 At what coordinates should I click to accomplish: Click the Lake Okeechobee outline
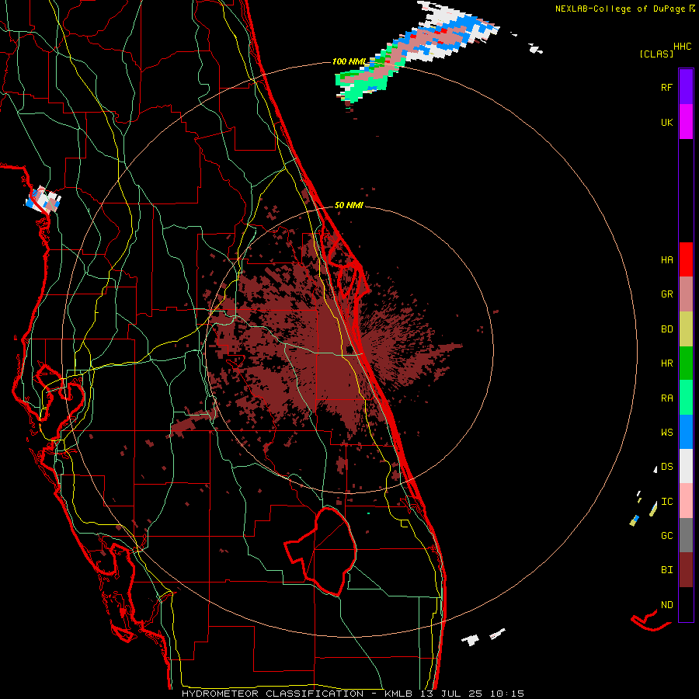(321, 551)
